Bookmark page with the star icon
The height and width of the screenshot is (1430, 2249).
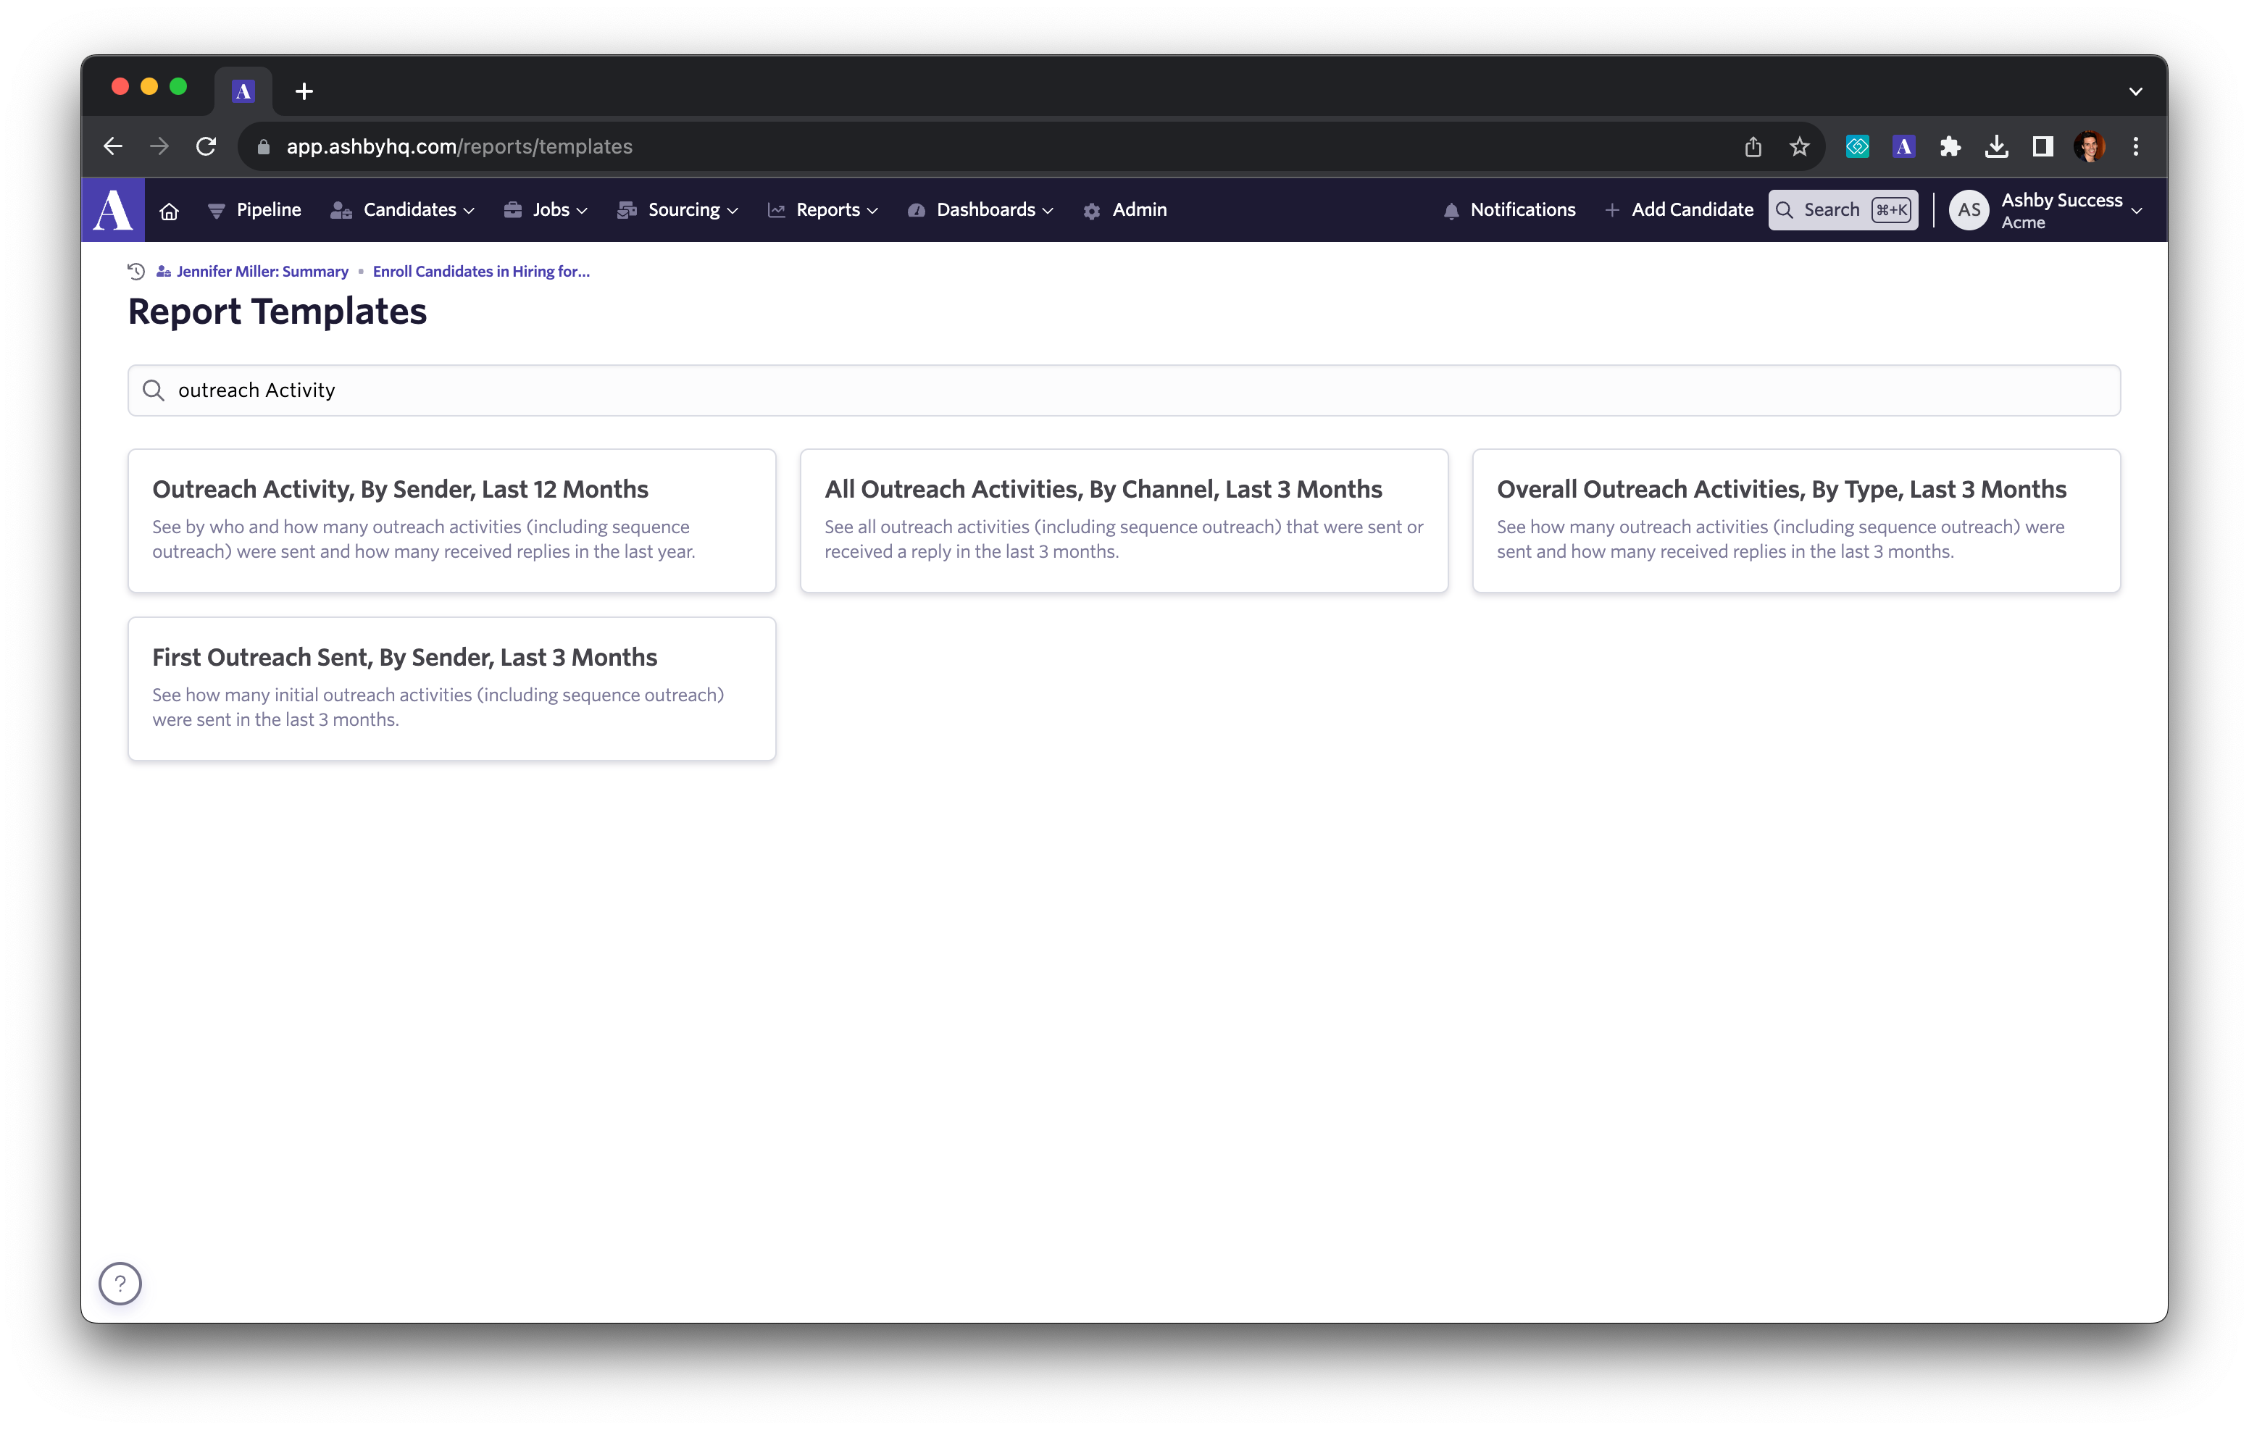point(1800,146)
